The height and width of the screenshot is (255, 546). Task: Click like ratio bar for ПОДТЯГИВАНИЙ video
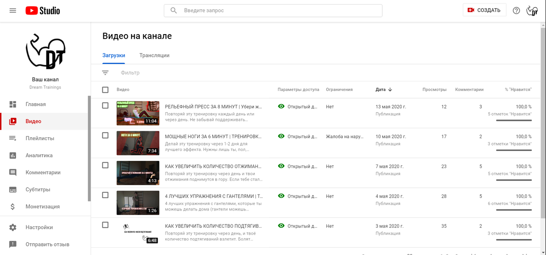[514, 240]
